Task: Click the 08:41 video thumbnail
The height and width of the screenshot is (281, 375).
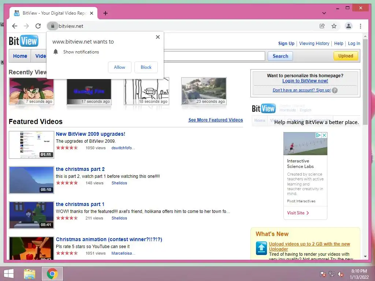Action: tap(31, 215)
